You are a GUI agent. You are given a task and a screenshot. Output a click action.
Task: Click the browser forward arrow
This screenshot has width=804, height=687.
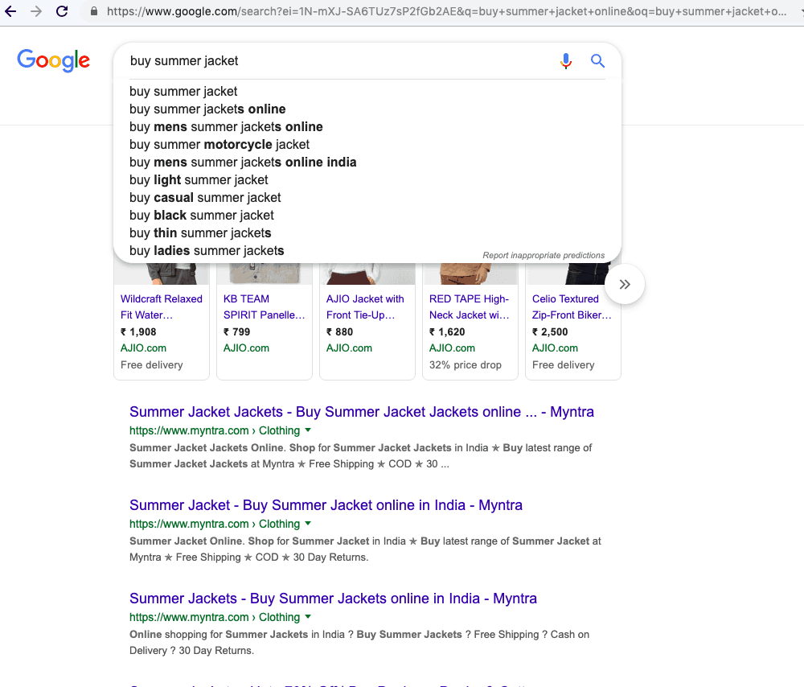(36, 11)
